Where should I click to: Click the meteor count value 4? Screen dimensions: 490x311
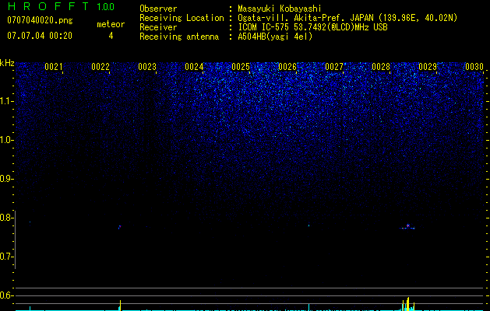pyautogui.click(x=111, y=36)
